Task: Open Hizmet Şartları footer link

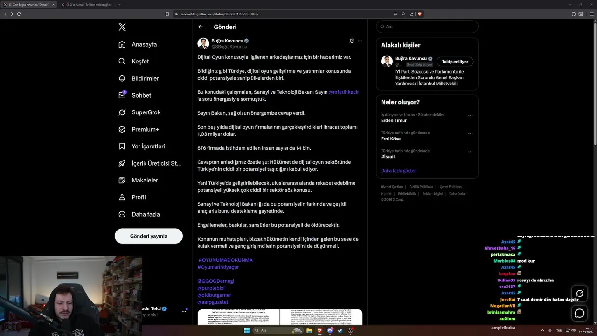Action: (x=392, y=187)
